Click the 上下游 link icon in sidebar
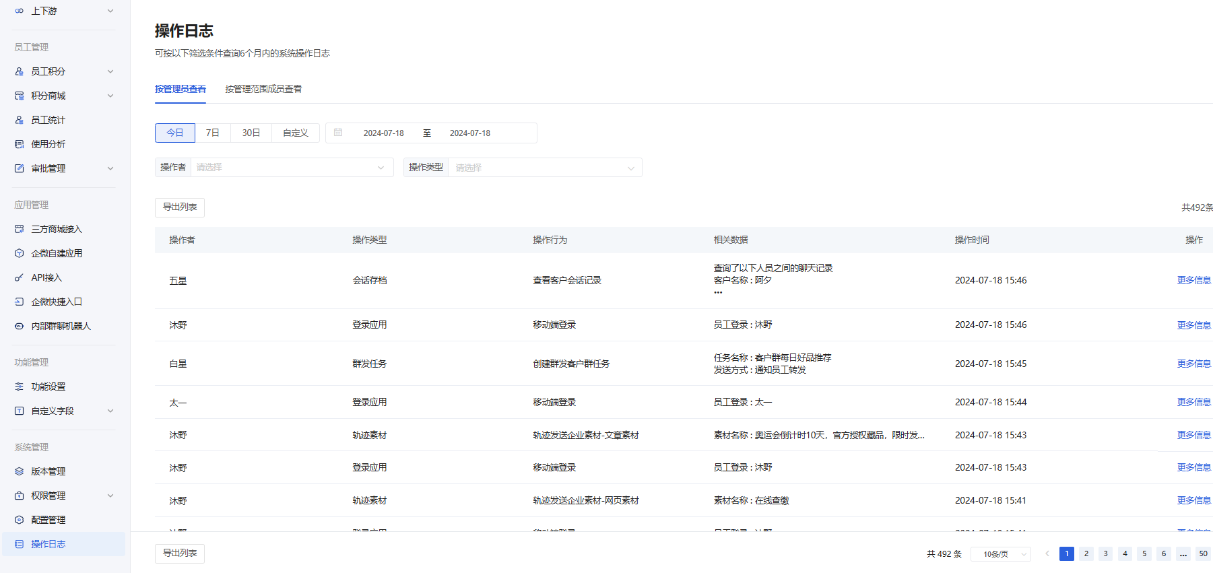 (19, 11)
